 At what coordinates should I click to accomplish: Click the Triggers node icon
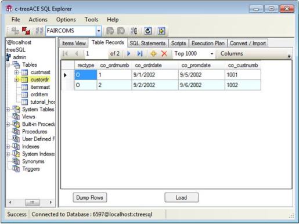pos(16,169)
